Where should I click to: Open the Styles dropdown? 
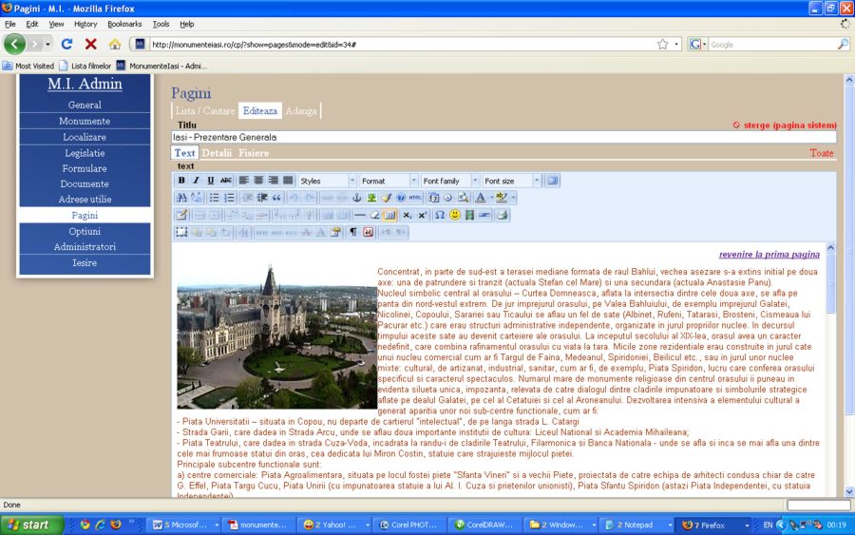[x=326, y=181]
